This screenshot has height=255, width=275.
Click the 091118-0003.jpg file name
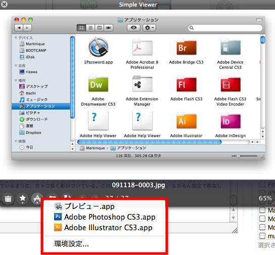(139, 185)
